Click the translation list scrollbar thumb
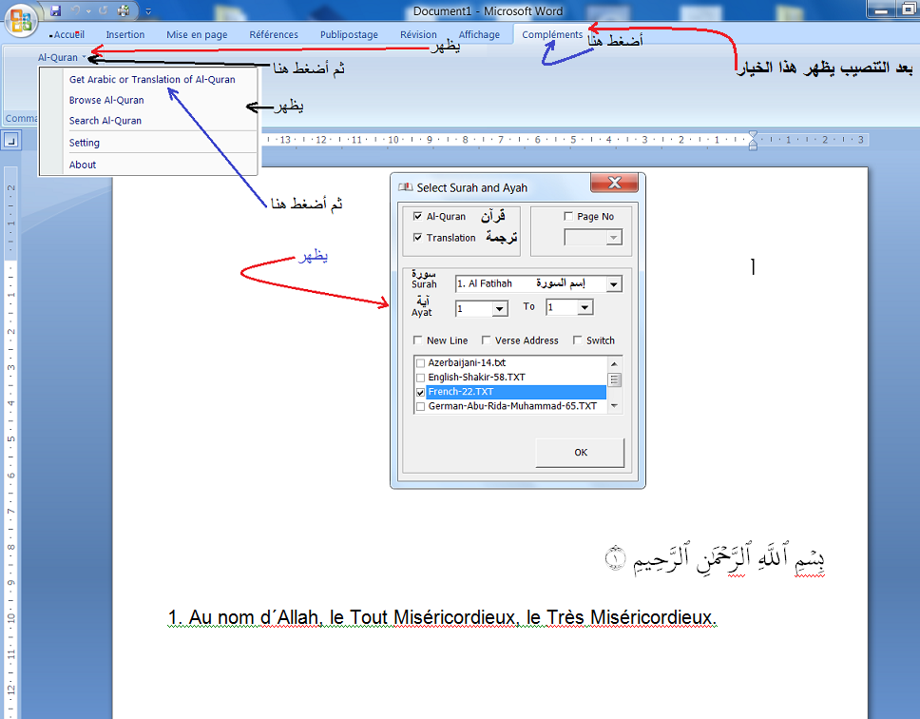920x719 pixels. (x=614, y=379)
